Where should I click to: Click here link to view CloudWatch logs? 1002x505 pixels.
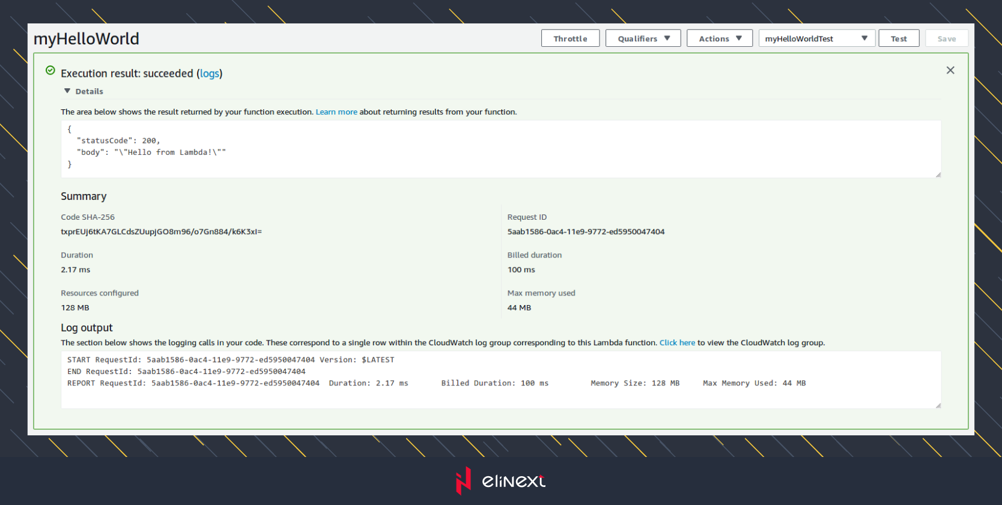[x=677, y=343]
